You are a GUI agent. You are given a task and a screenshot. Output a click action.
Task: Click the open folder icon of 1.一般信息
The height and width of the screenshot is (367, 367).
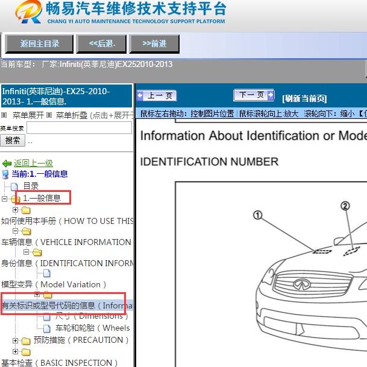point(16,199)
